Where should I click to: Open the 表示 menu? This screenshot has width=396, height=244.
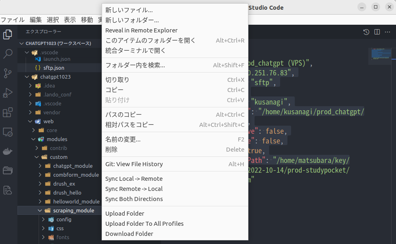(x=70, y=19)
